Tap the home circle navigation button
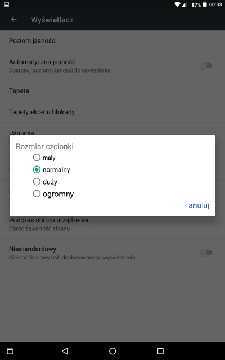This screenshot has width=225, height=360. coord(112,351)
